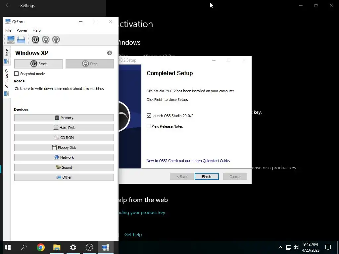Expand the Hard Disk device settings
This screenshot has height=254, width=339.
[64, 128]
